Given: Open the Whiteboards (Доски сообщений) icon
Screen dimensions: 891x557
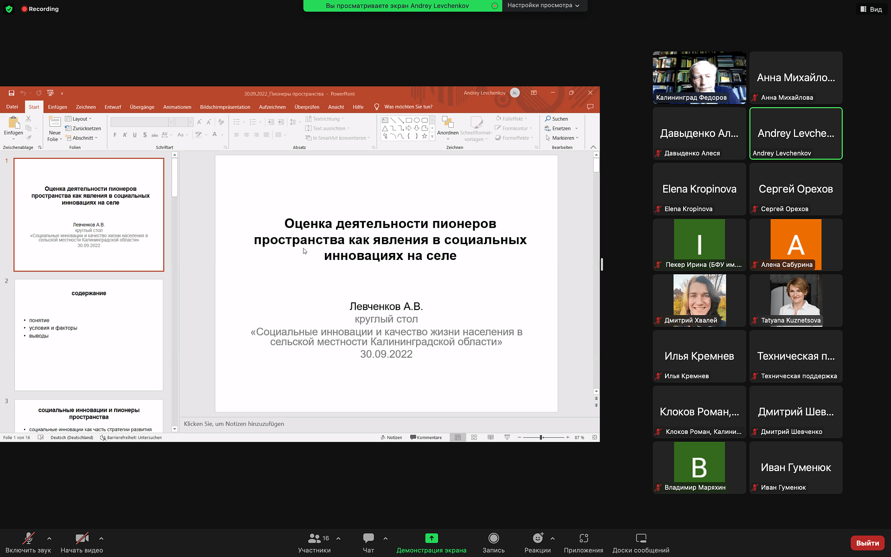Looking at the screenshot, I should pyautogui.click(x=641, y=538).
